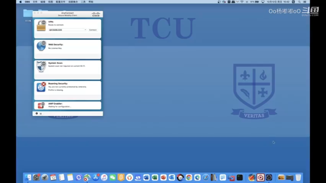The image size is (326, 183).
Task: Open the 编辑 menu
Action: pyautogui.click(x=43, y=2)
